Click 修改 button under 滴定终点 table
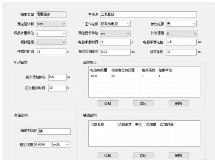The width and height of the screenshot is (215, 160). click(143, 103)
